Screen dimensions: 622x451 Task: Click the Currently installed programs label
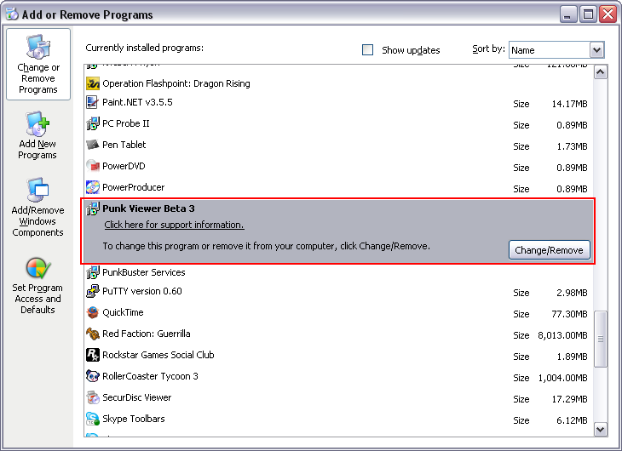(144, 48)
